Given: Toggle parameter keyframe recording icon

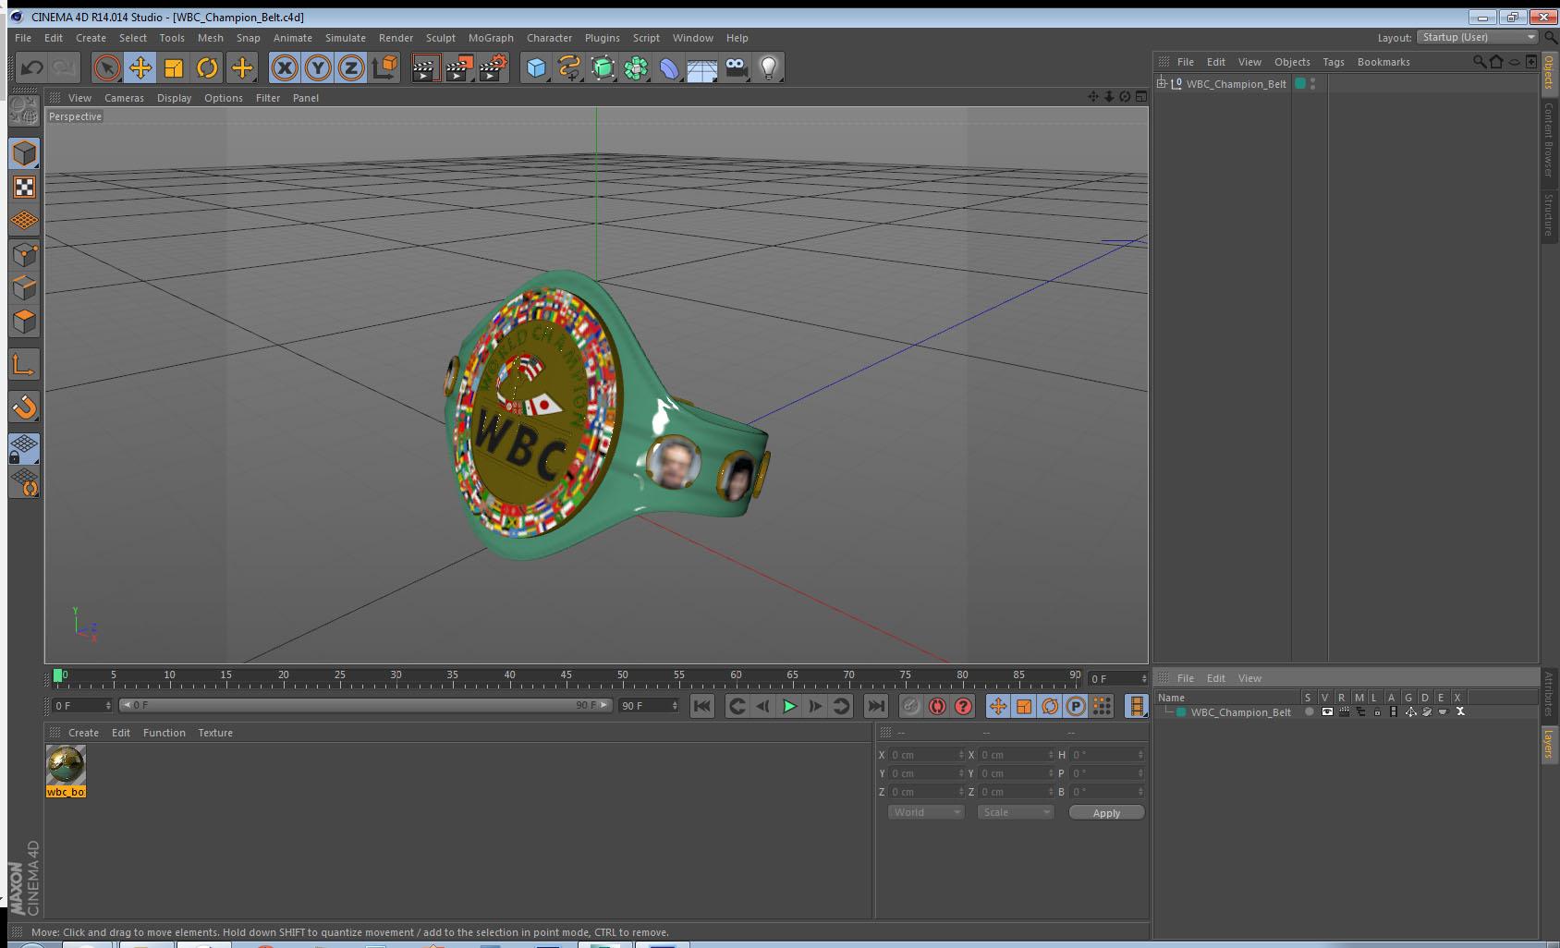Looking at the screenshot, I should 1076,706.
